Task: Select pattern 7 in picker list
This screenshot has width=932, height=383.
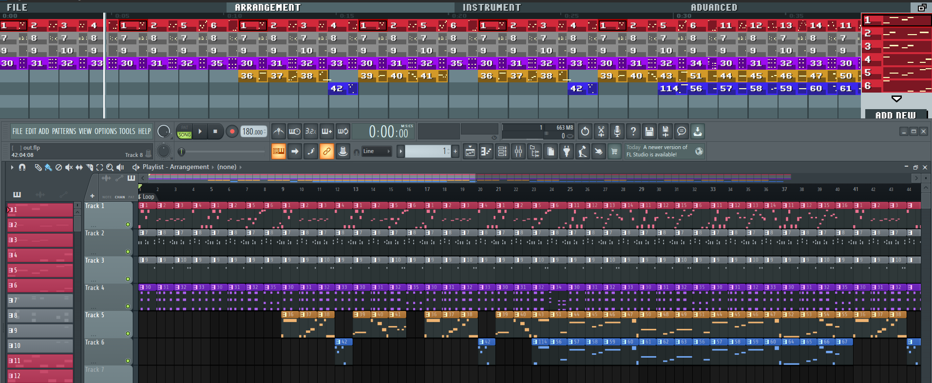Action: [40, 301]
